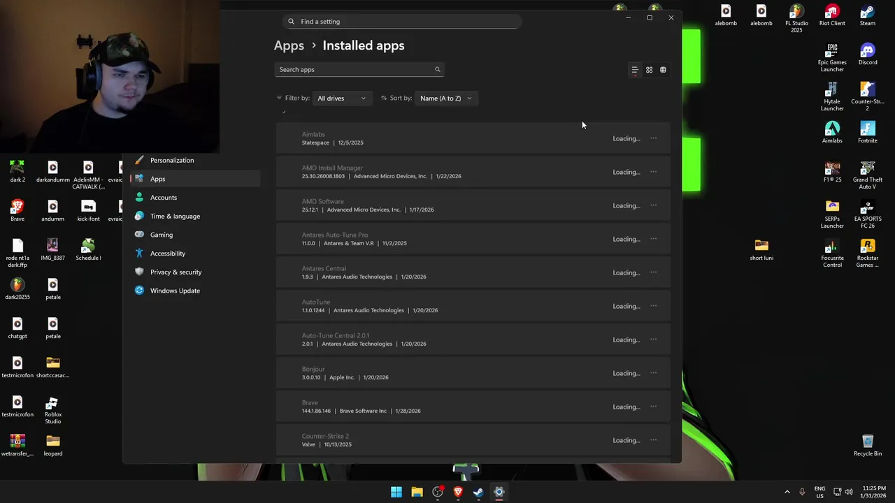Screen dimensions: 895x503
Task: Click the F1 25 desktop icon
Action: click(832, 172)
